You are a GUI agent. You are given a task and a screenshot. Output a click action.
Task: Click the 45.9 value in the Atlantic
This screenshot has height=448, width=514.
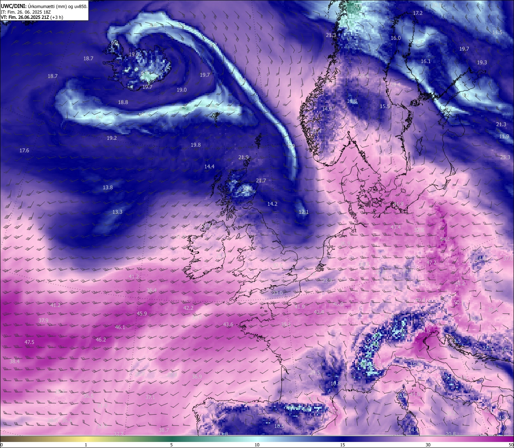tap(142, 313)
